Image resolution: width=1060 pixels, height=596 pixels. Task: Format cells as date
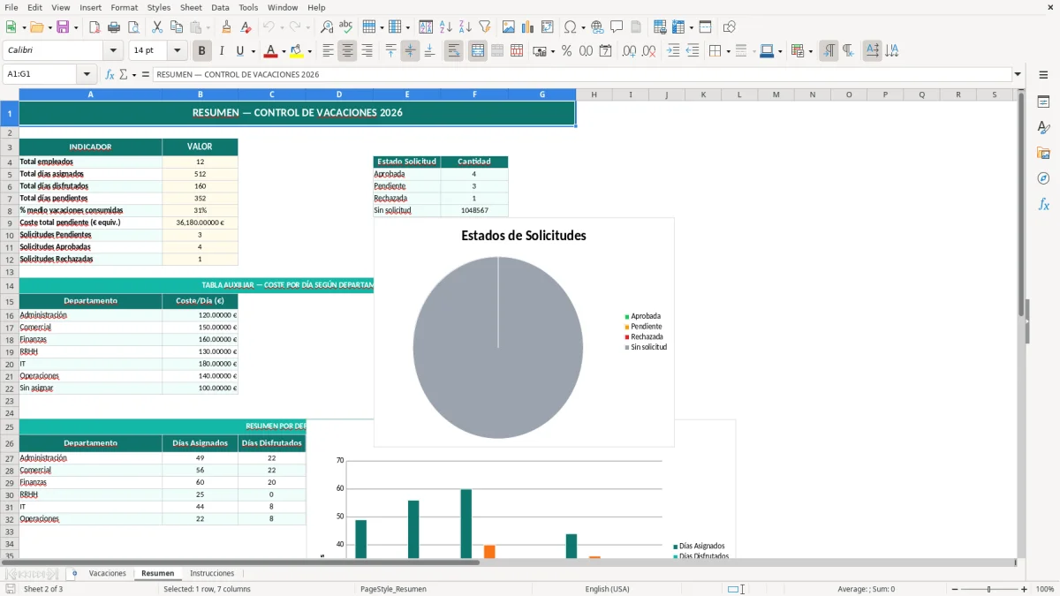[x=605, y=51]
